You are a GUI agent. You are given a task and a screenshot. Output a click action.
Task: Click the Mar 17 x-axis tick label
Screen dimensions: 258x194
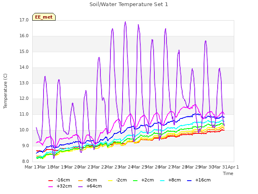(x=31, y=167)
